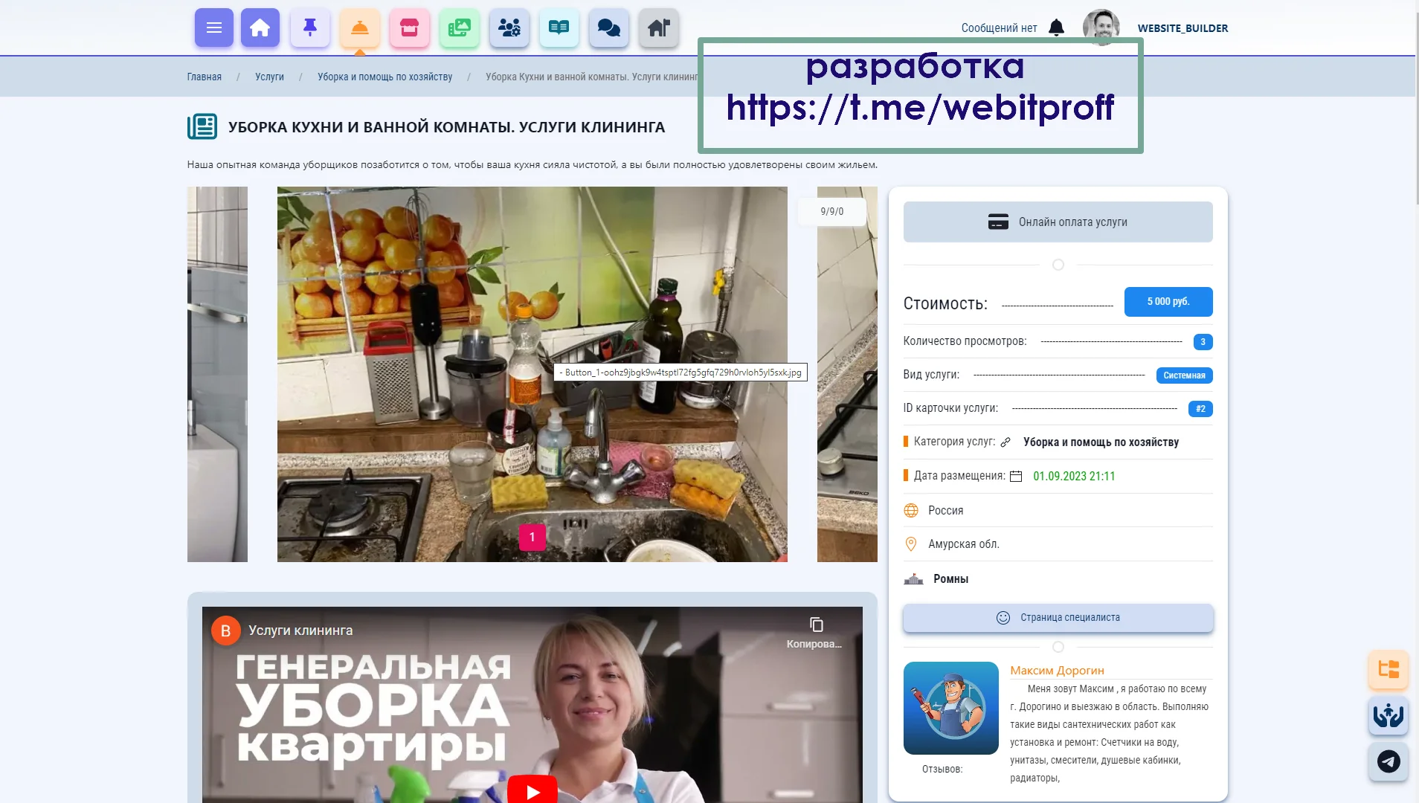
Task: Open the chat bubbles icon
Action: pos(608,28)
